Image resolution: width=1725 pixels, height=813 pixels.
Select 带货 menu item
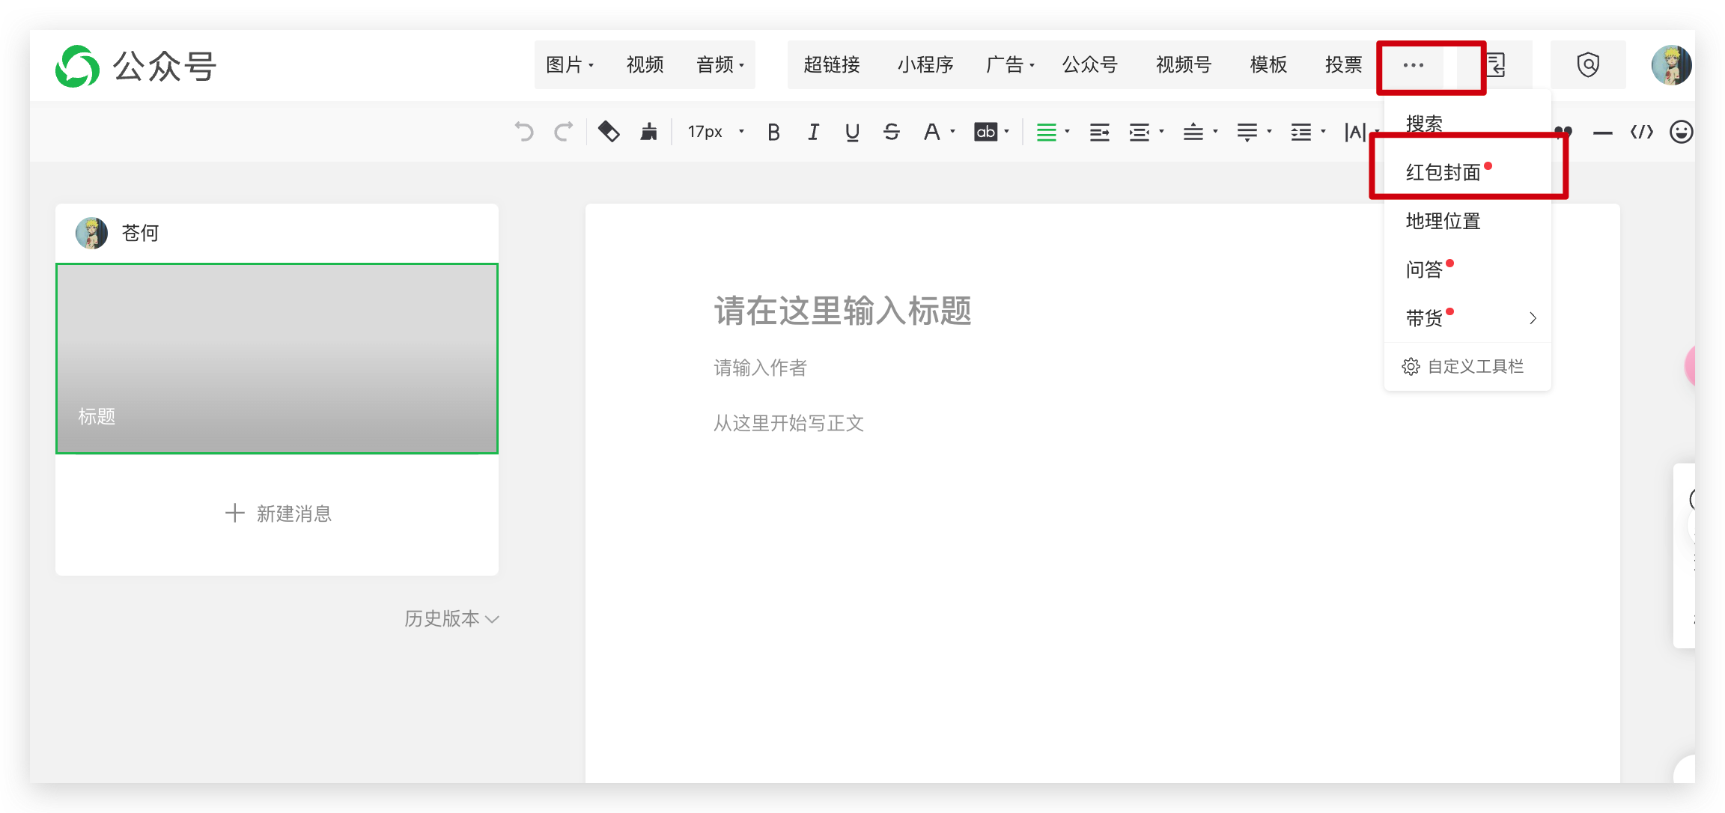[1467, 318]
